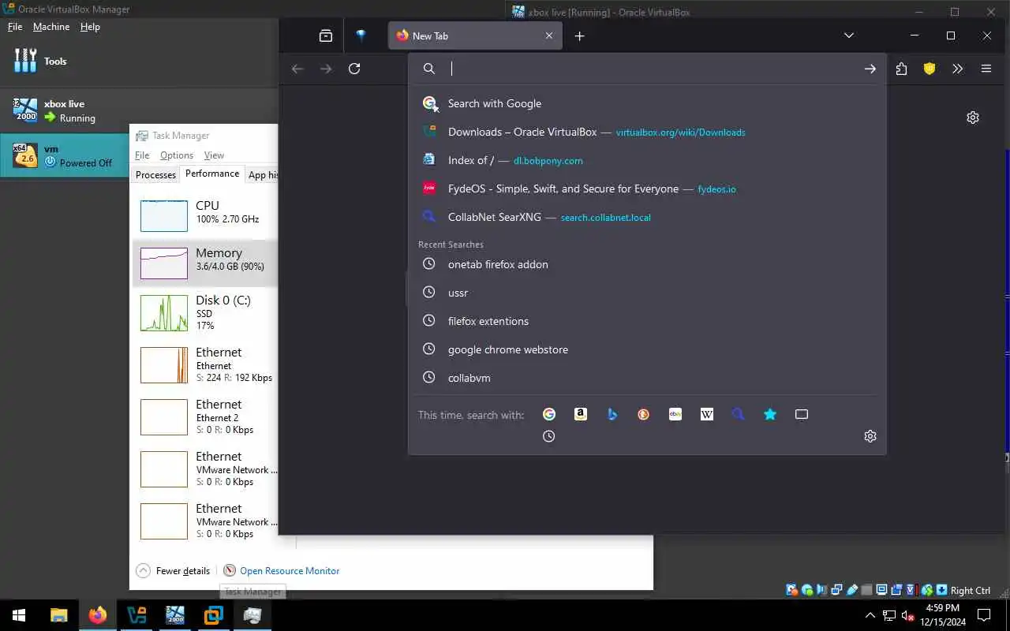The image size is (1010, 631).
Task: Search history with the clock icon
Action: (x=549, y=436)
